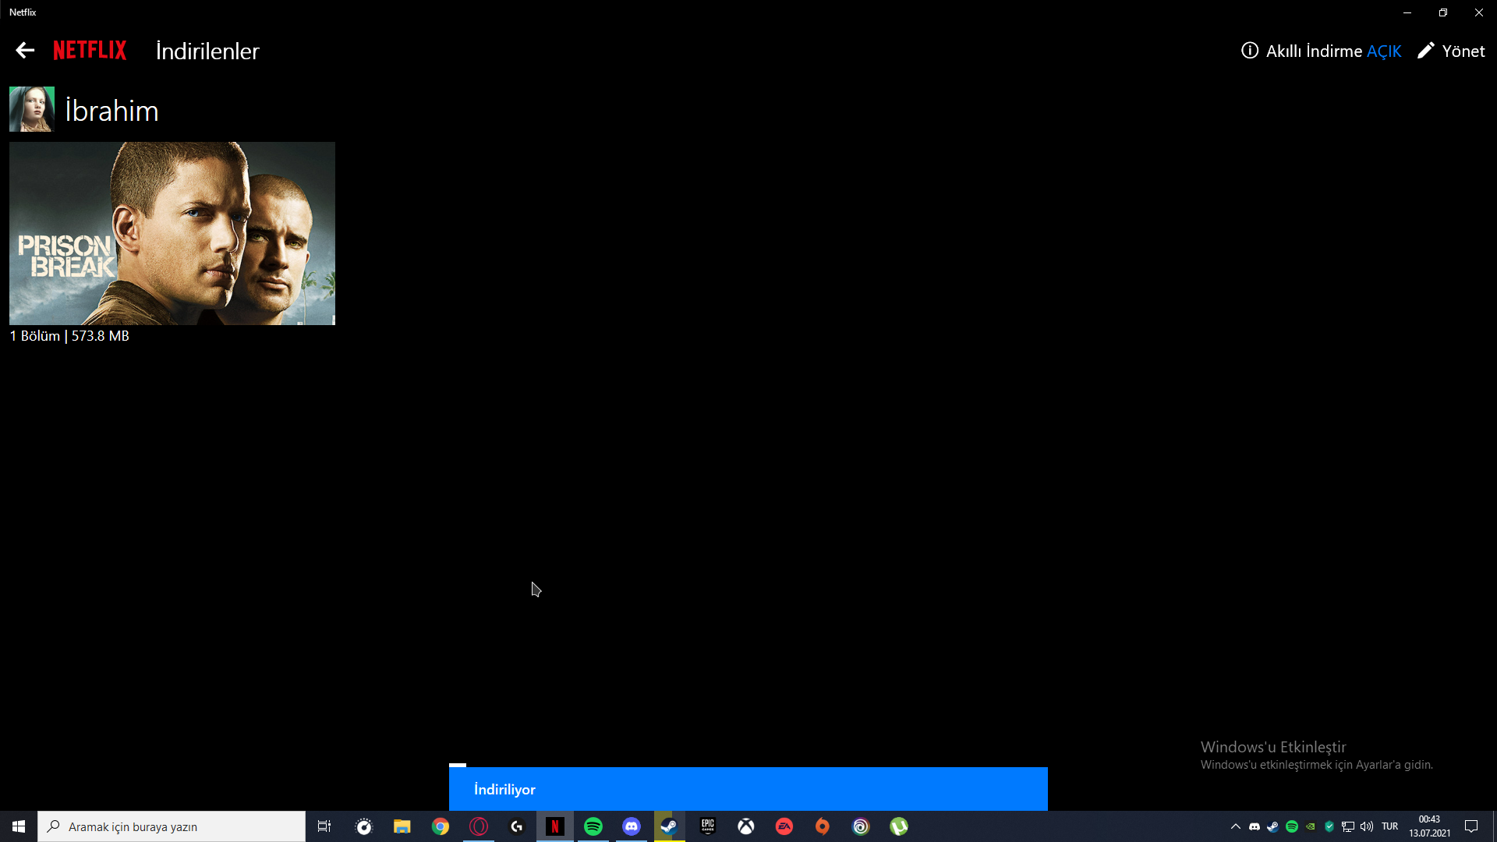Click the back arrow button

point(25,51)
